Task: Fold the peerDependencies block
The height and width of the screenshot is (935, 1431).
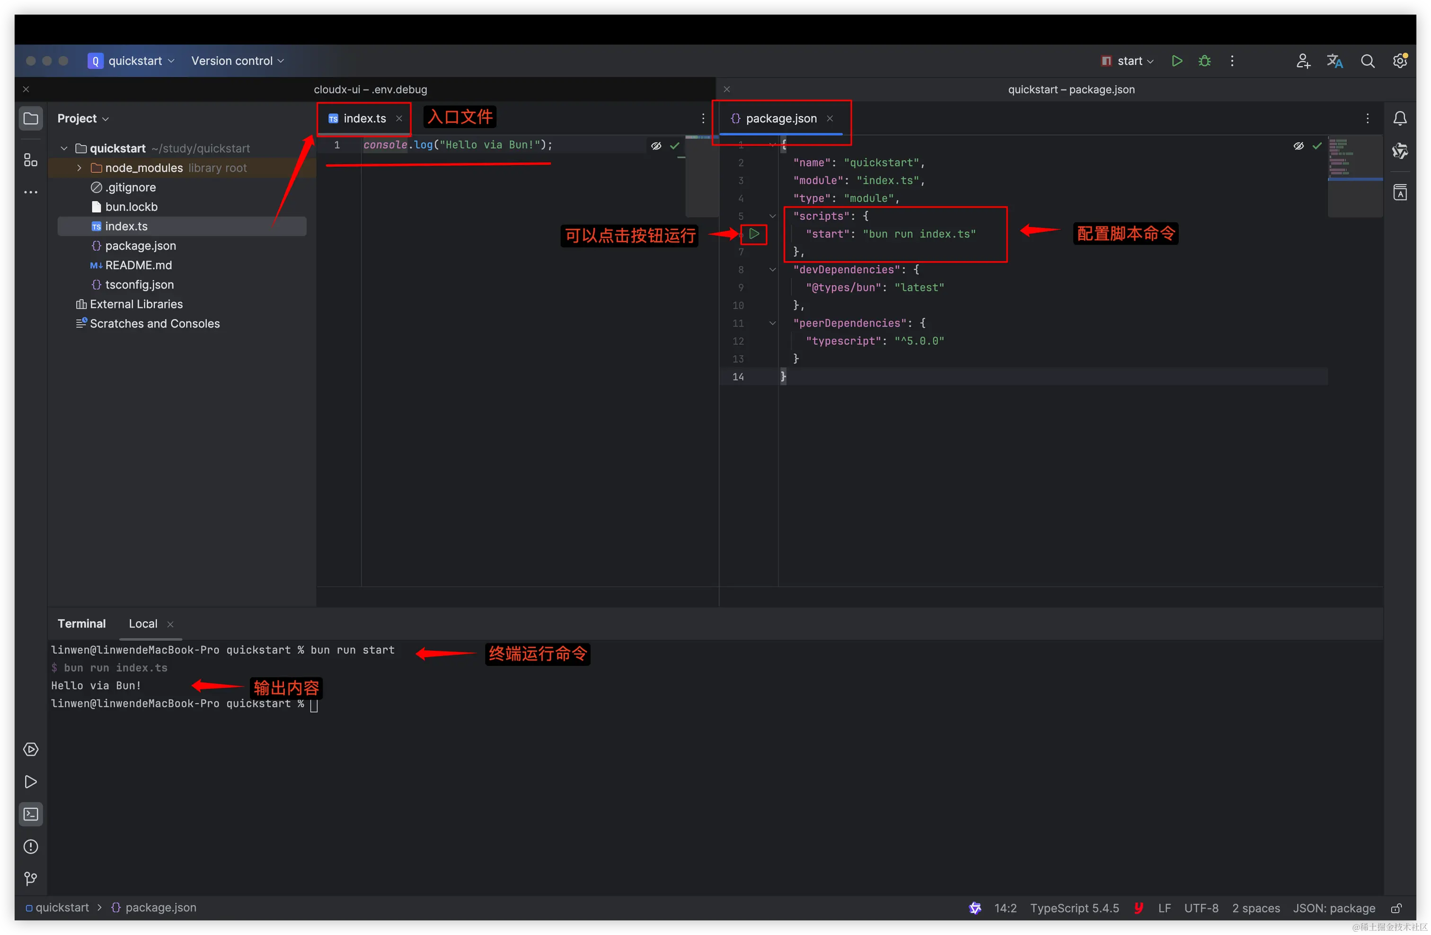Action: tap(773, 323)
